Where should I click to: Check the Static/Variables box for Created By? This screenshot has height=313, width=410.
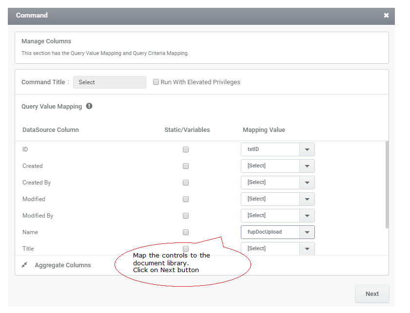click(186, 183)
